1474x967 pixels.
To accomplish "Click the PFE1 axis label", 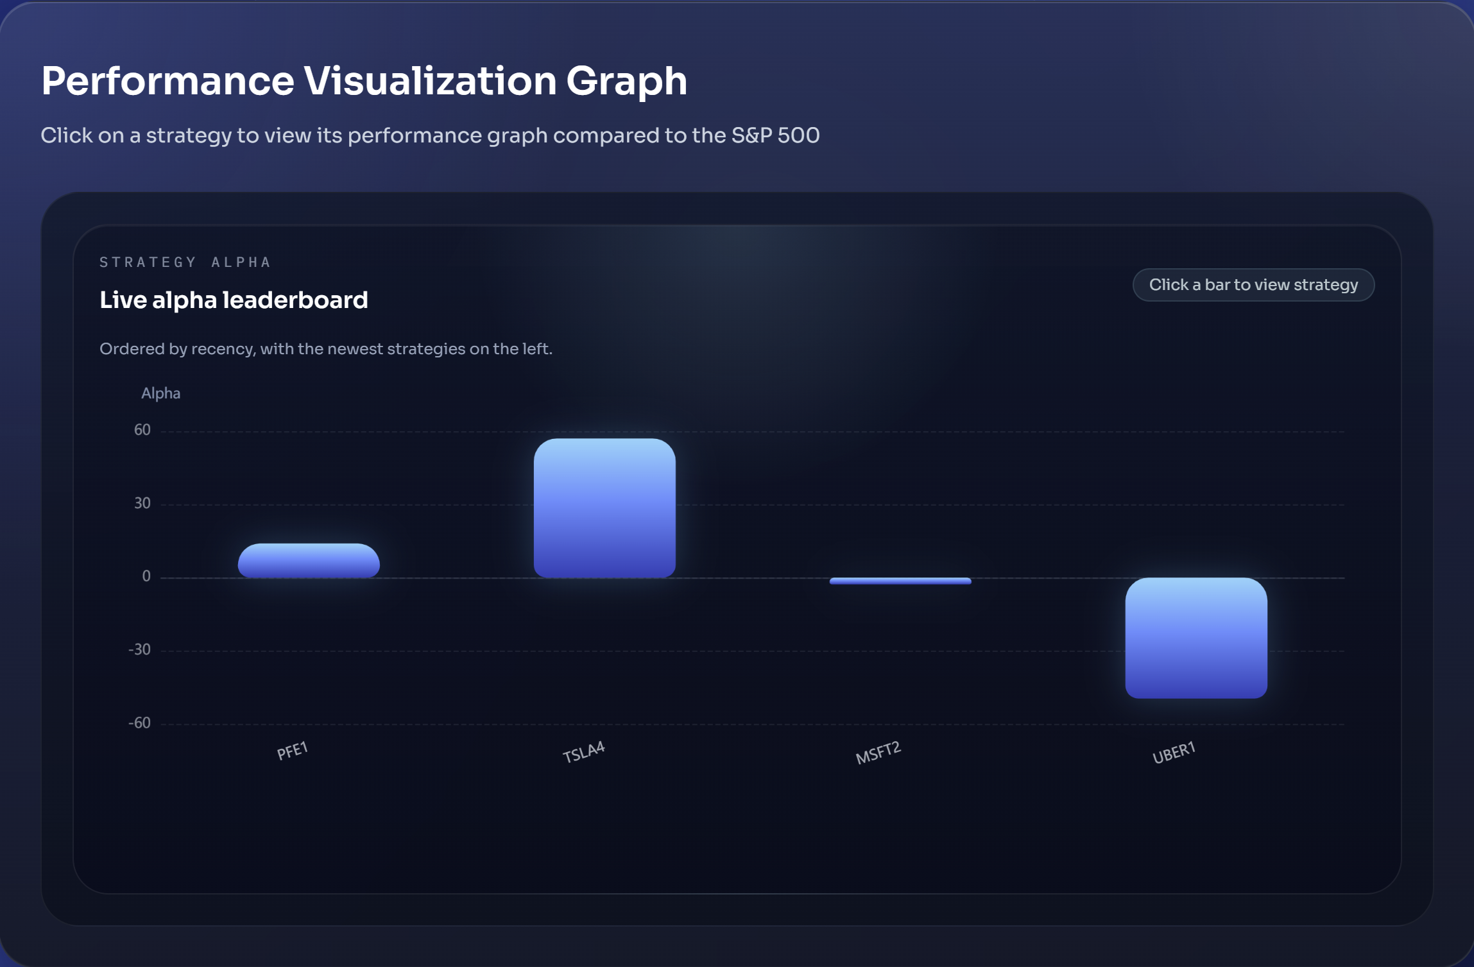I will click(x=293, y=750).
